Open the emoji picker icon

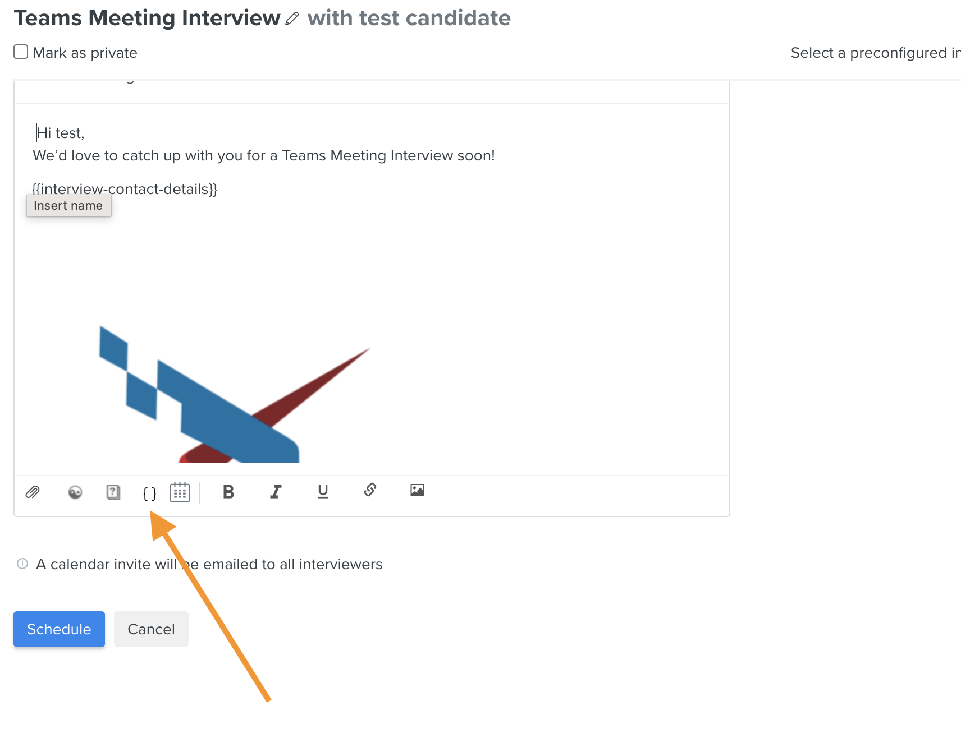(75, 492)
